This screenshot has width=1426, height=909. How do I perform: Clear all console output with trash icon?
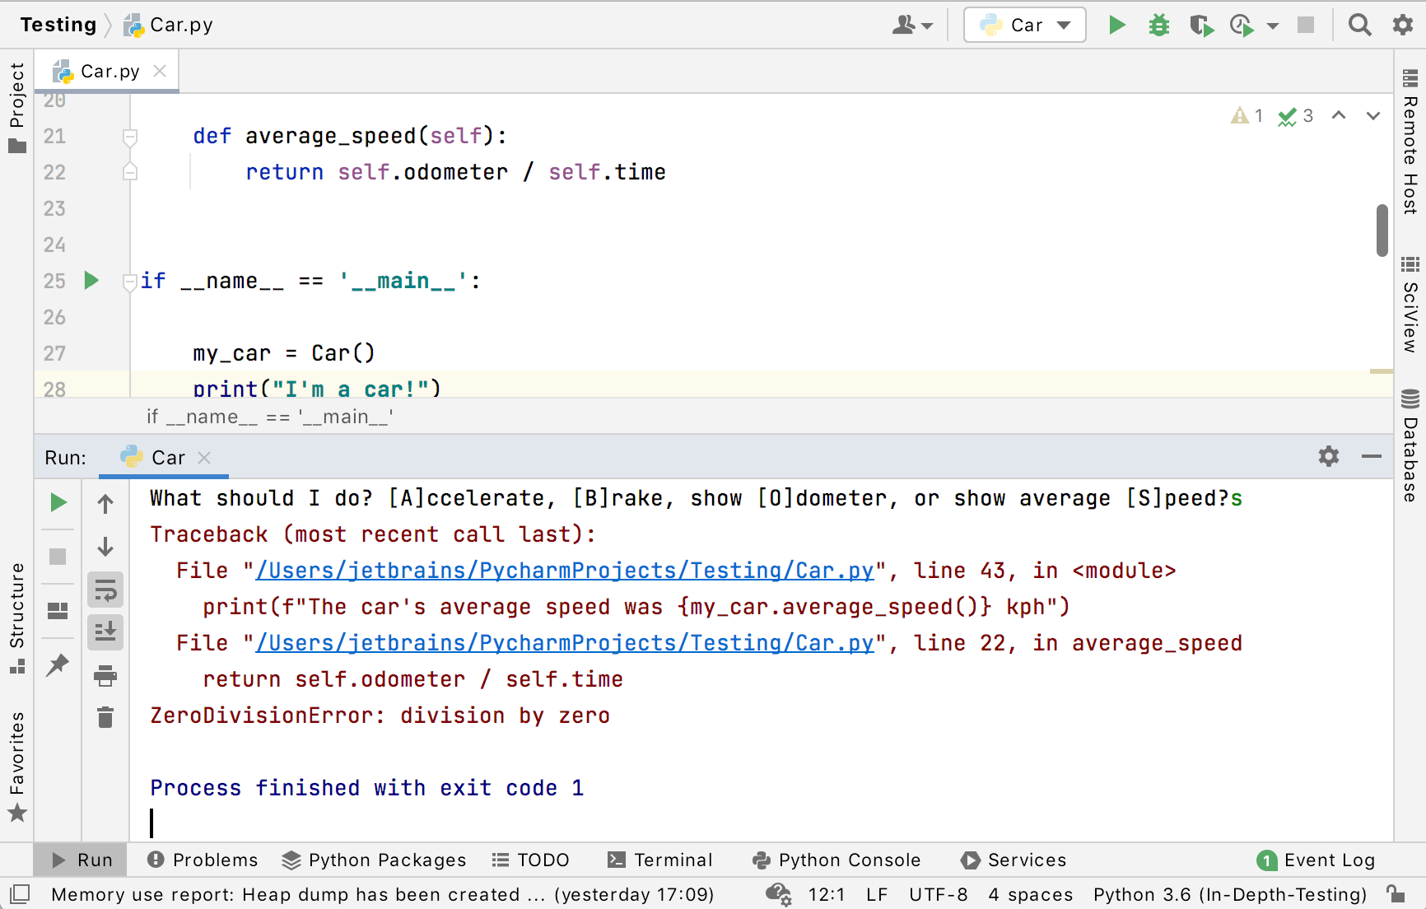click(105, 718)
